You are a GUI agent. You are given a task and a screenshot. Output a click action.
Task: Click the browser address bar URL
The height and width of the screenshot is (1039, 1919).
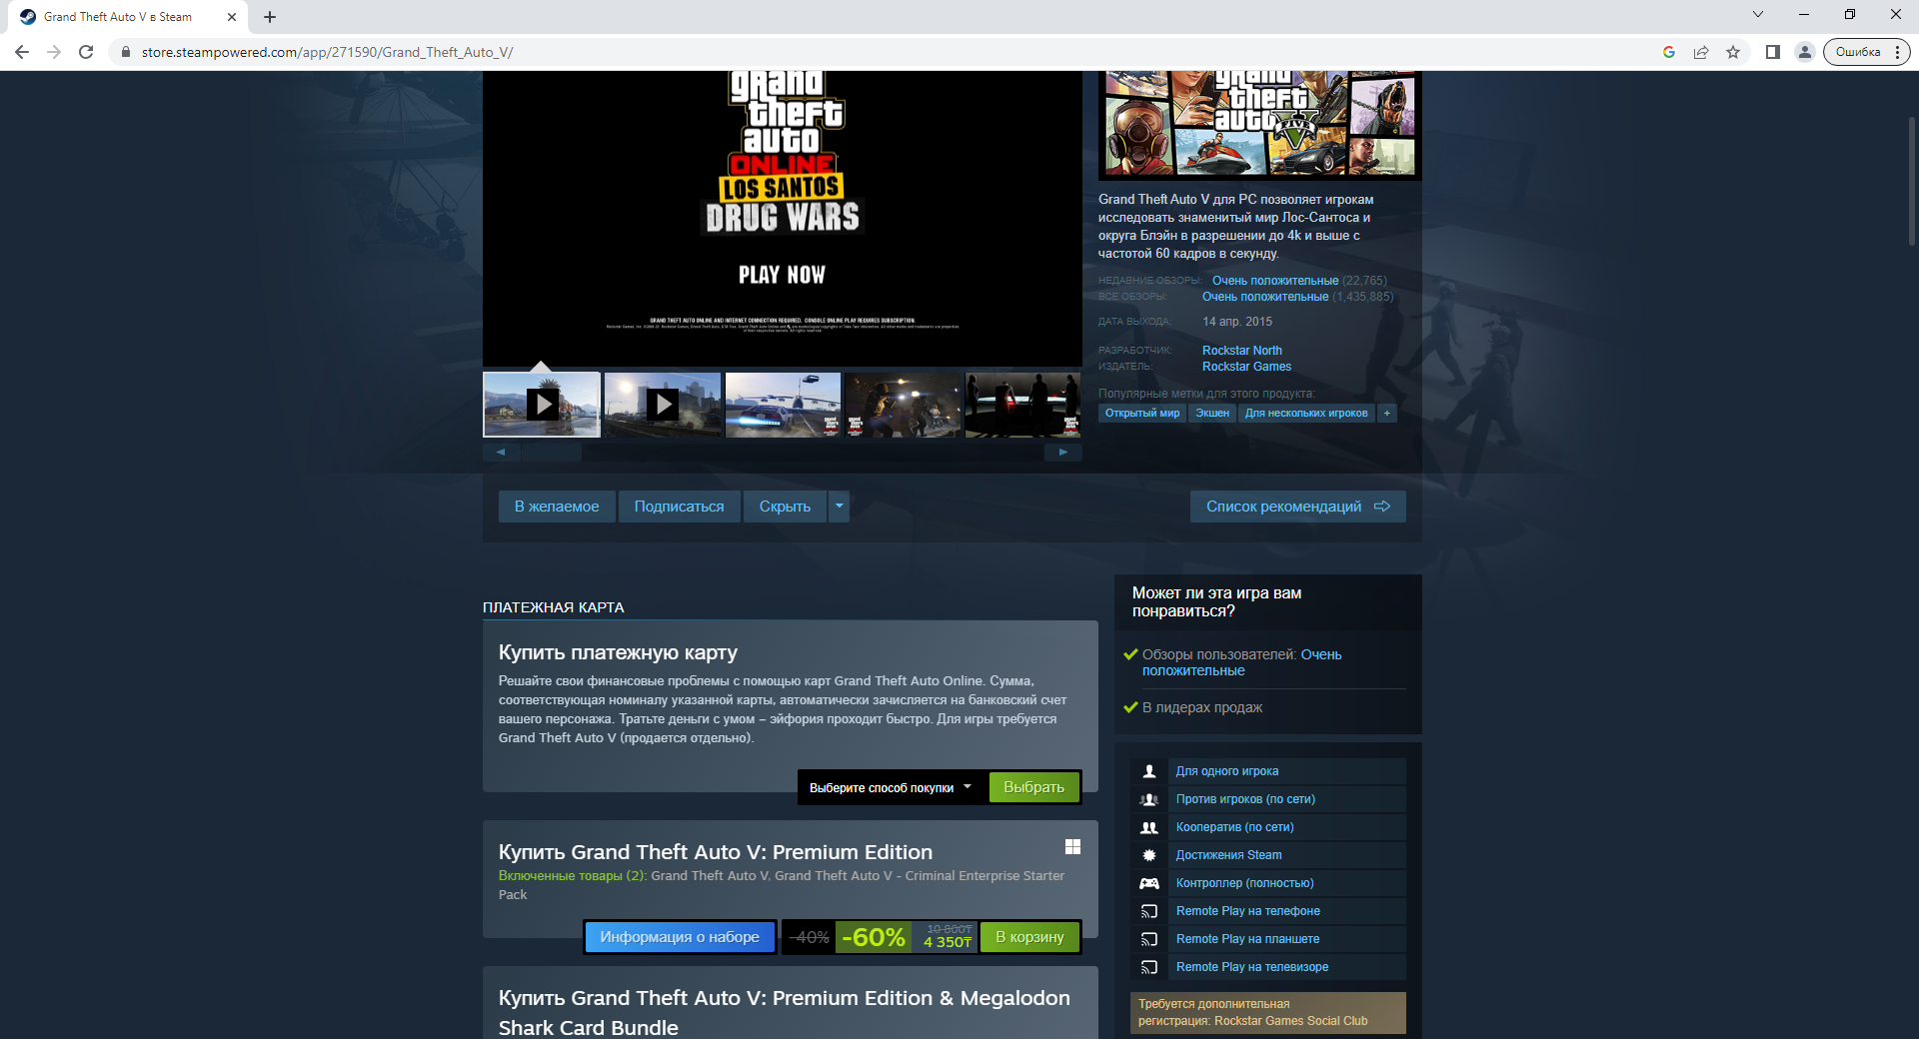[327, 52]
